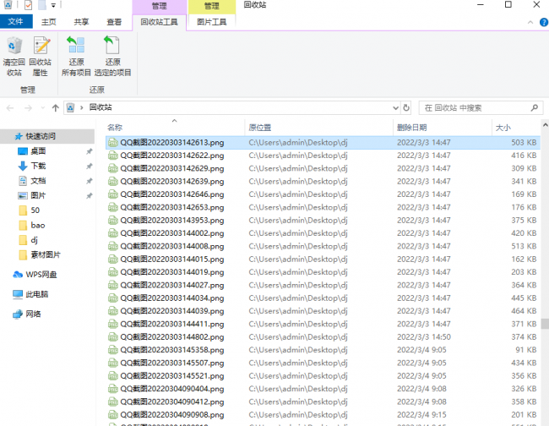549x426 pixels.
Task: Click PNG icon of QQ截图20220303144019.png
Action: [x=112, y=272]
